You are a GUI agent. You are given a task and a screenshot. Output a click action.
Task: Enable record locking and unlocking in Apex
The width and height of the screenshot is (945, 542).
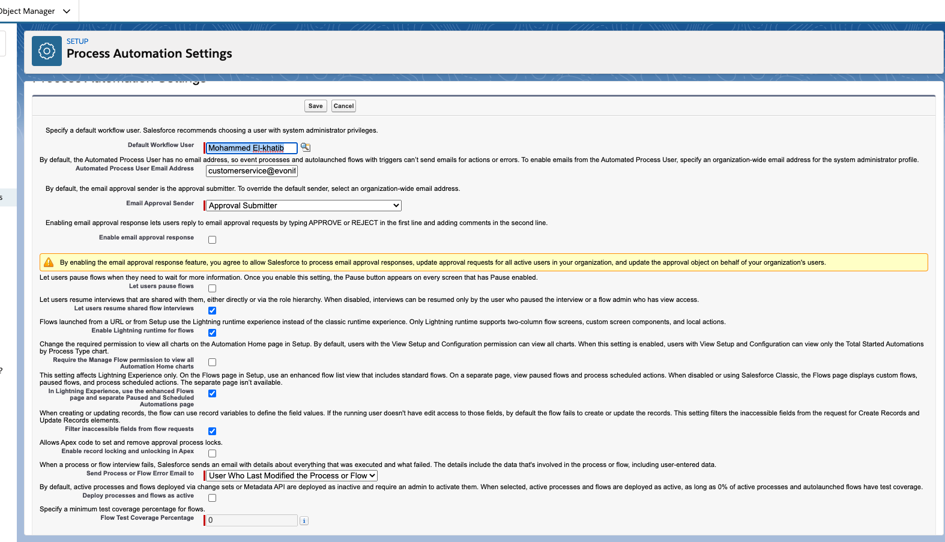click(212, 454)
